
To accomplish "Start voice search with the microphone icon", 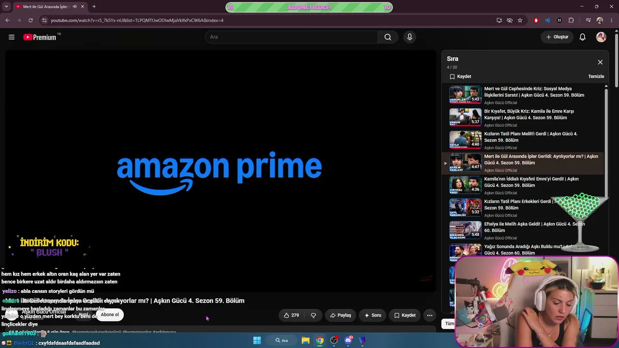I will point(410,37).
